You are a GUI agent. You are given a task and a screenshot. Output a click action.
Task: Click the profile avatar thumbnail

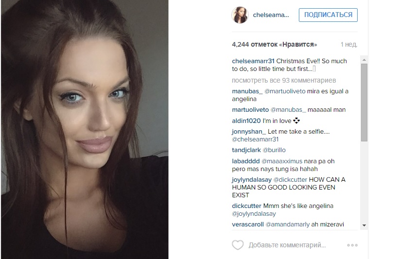[240, 15]
